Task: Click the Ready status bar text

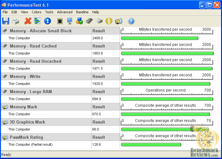Action: pyautogui.click(x=6, y=155)
